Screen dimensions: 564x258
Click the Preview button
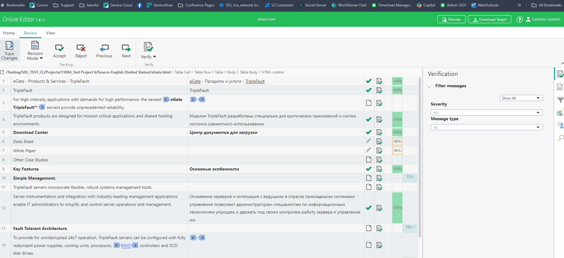click(x=451, y=19)
